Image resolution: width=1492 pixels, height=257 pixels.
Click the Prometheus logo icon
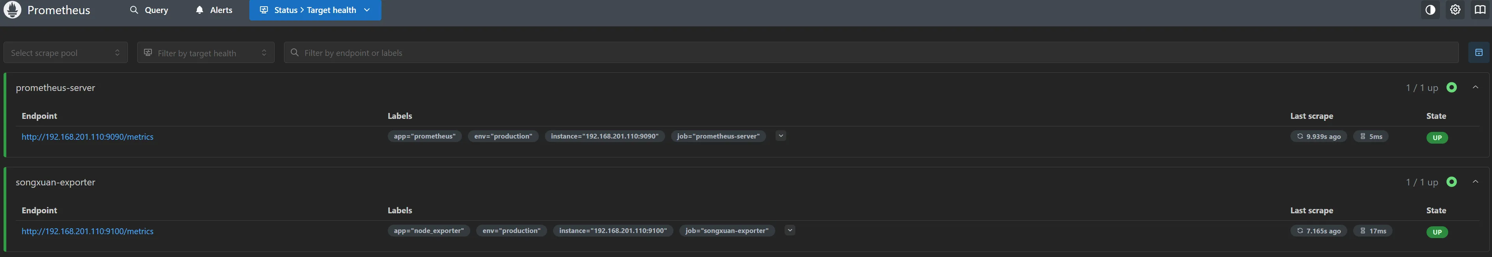click(12, 10)
